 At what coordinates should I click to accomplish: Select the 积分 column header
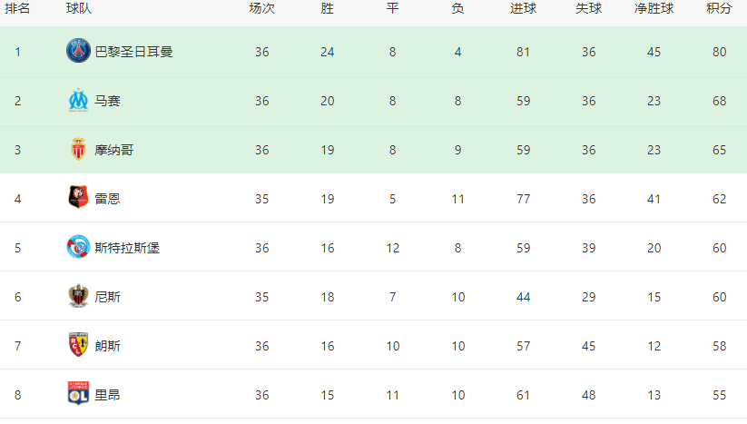[x=719, y=8]
